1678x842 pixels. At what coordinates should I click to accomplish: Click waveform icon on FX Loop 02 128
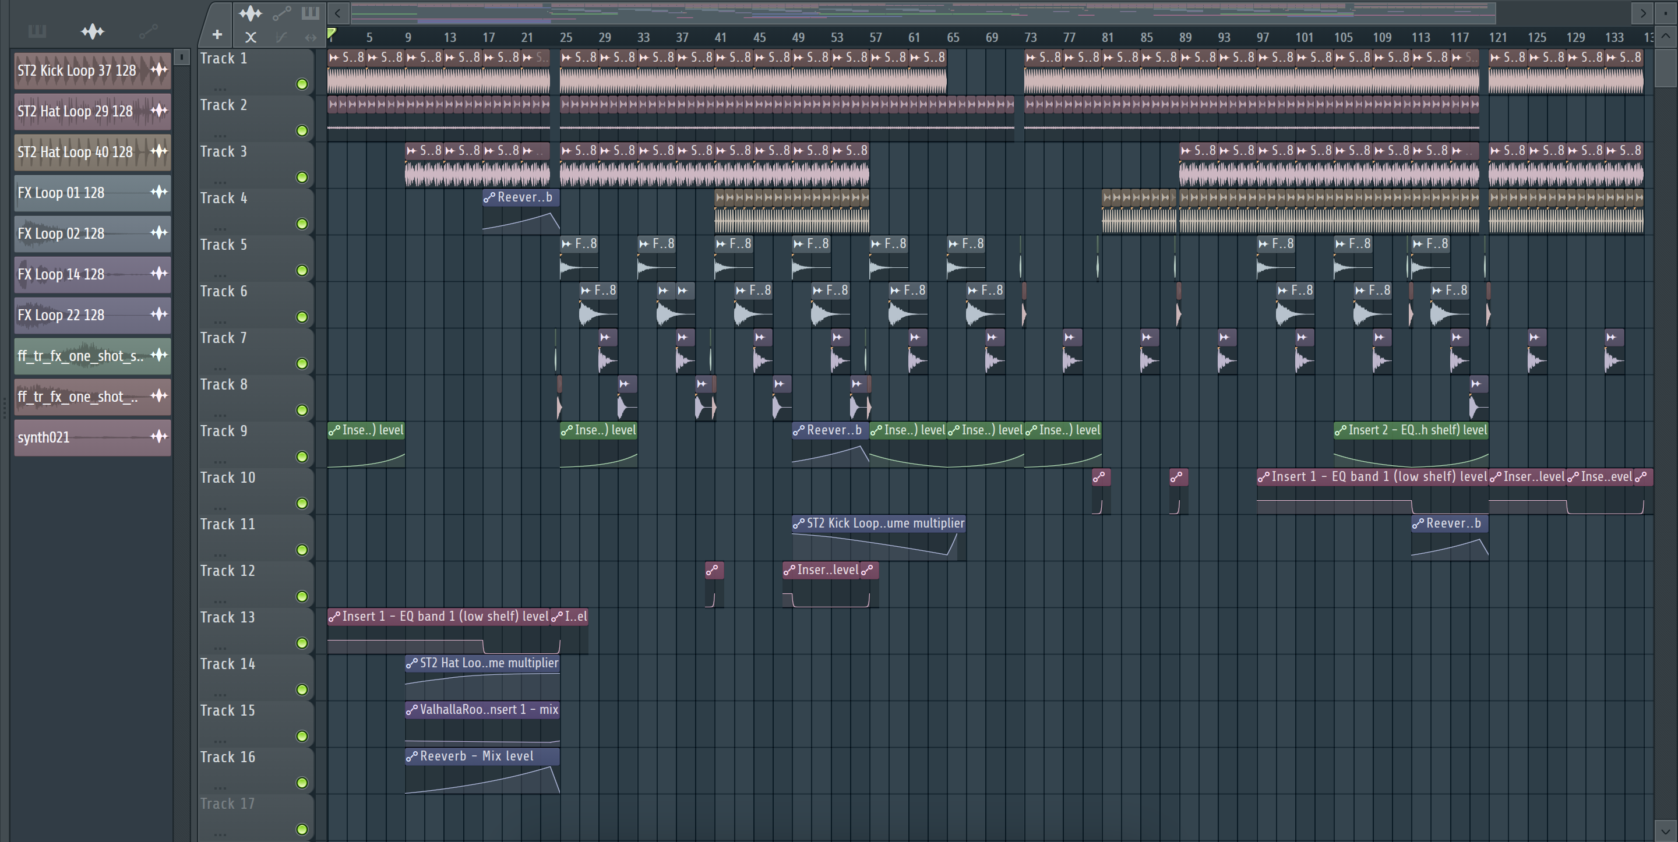coord(159,232)
